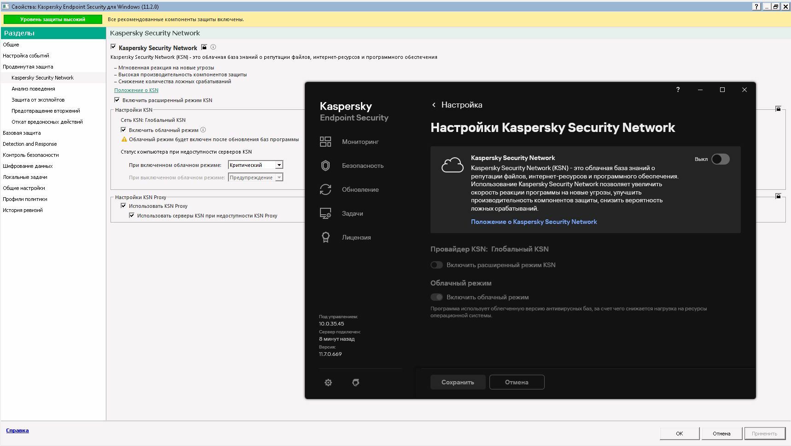Toggle расширенный режим KSN switch in dark window

point(436,265)
